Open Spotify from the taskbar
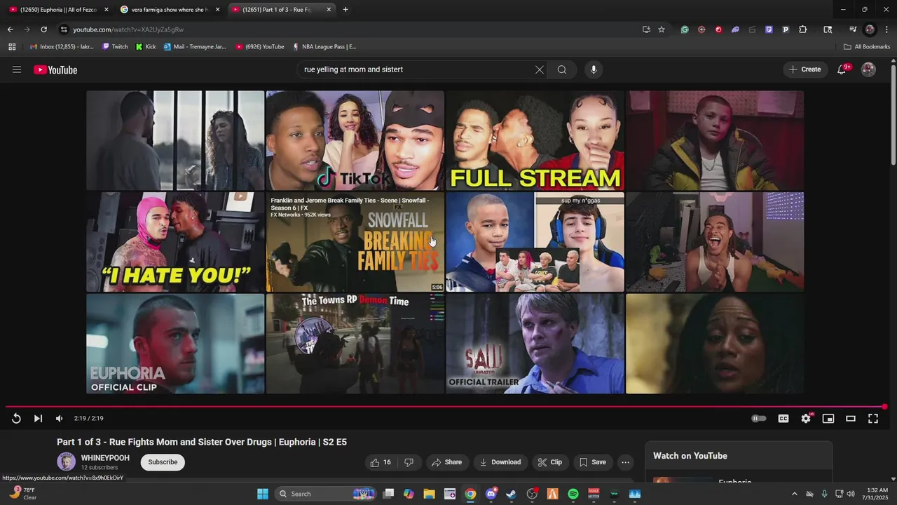This screenshot has height=505, width=897. (573, 494)
